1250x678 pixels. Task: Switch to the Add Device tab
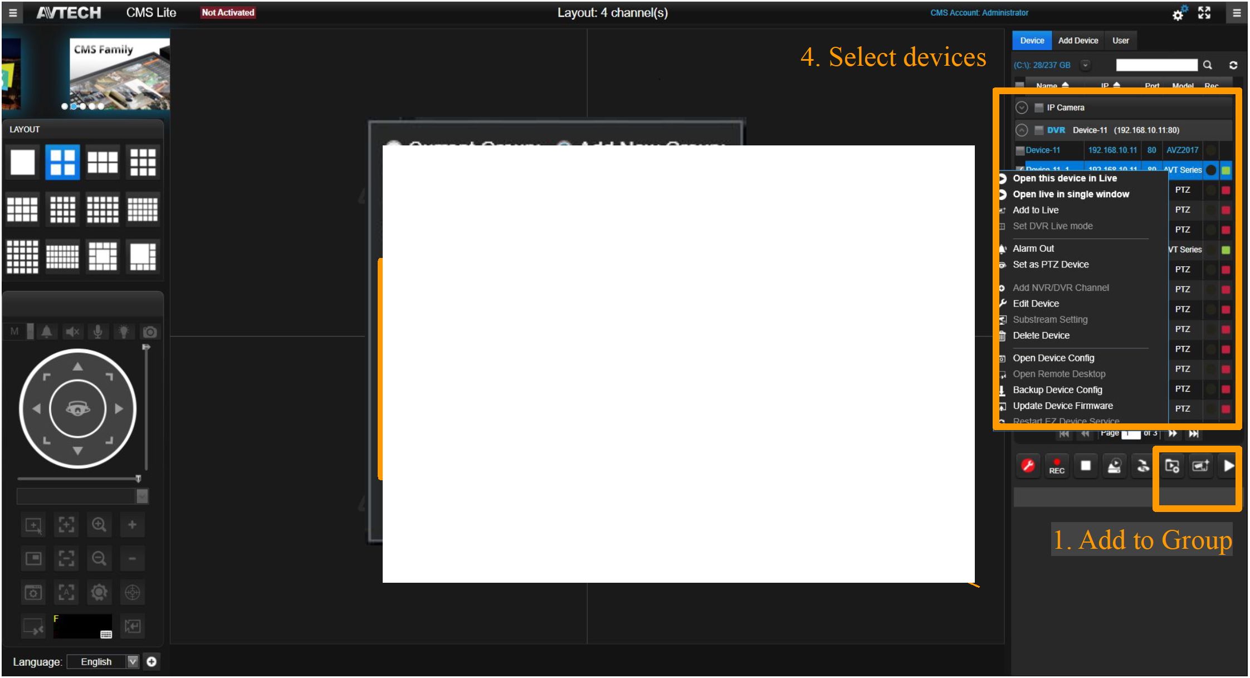pyautogui.click(x=1078, y=41)
